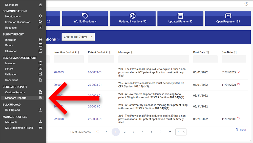The width and height of the screenshot is (253, 143).
Task: Click the power logout icon
Action: [x=246, y=4]
